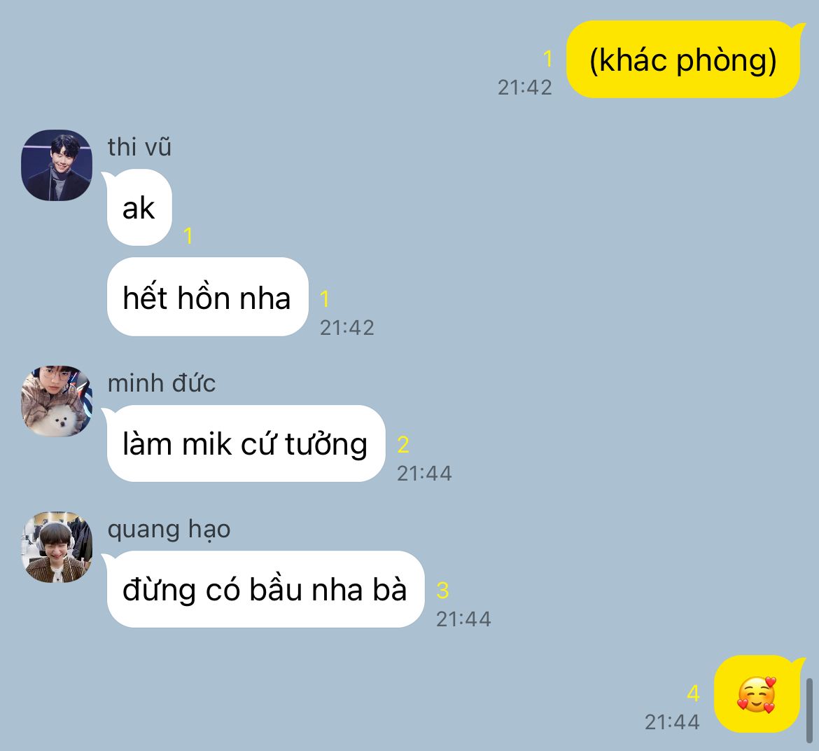Select the 'làm mik cứ tưởng' message
This screenshot has width=819, height=751.
pos(246,443)
